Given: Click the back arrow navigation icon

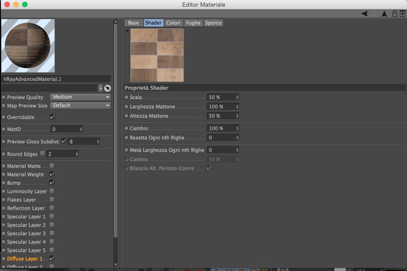Looking at the screenshot, I should pos(365,14).
